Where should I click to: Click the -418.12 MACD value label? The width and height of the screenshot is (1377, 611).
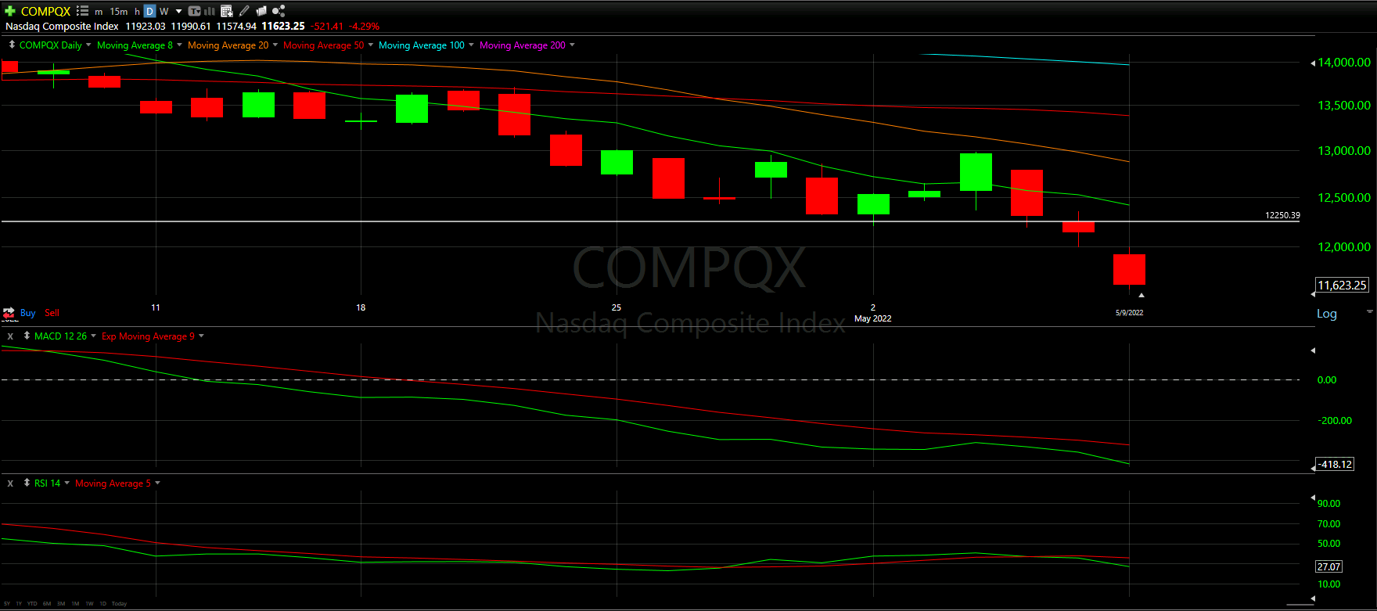tap(1335, 464)
